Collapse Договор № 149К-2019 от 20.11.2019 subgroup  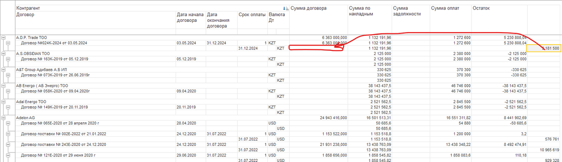[8, 107]
